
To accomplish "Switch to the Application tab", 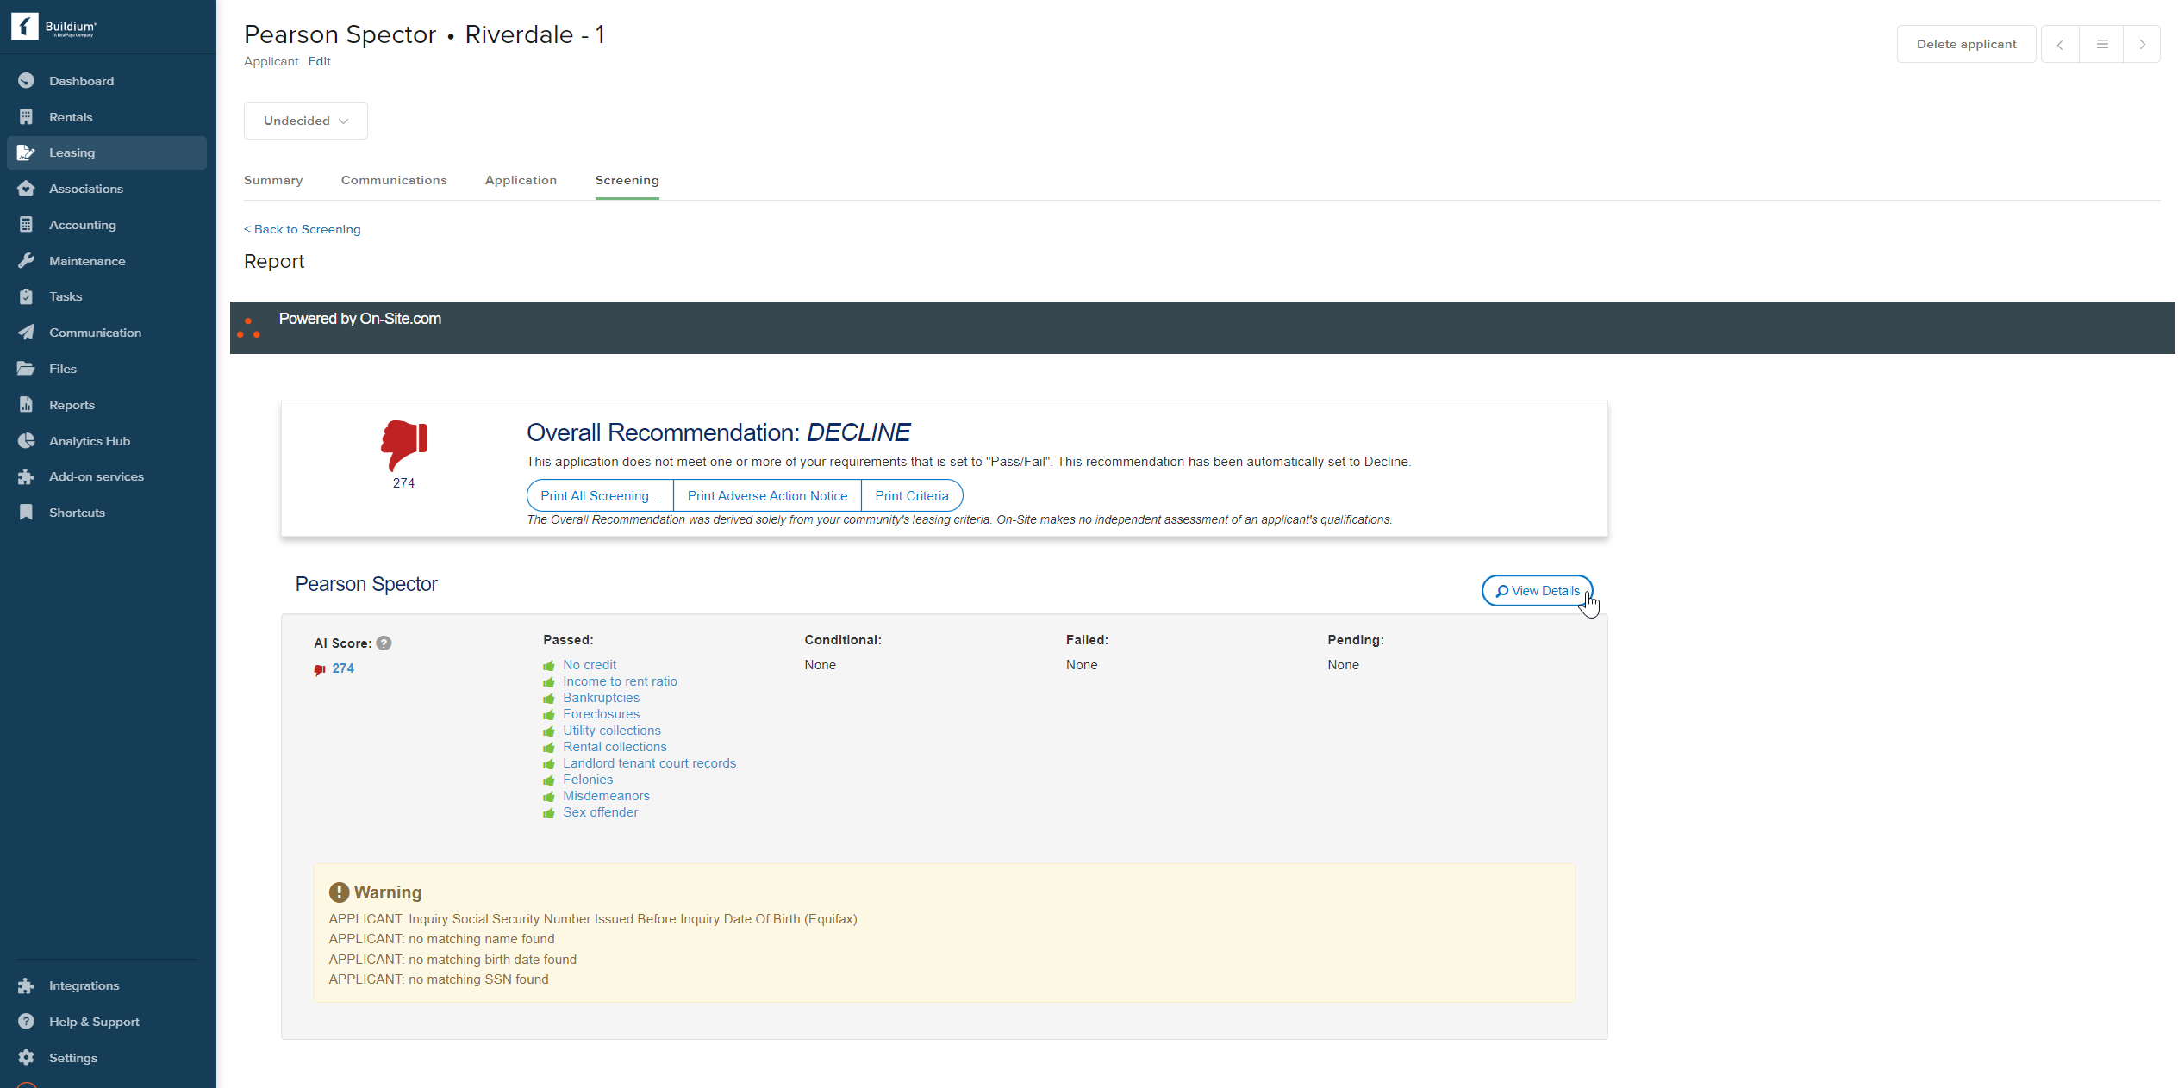I will coord(521,180).
